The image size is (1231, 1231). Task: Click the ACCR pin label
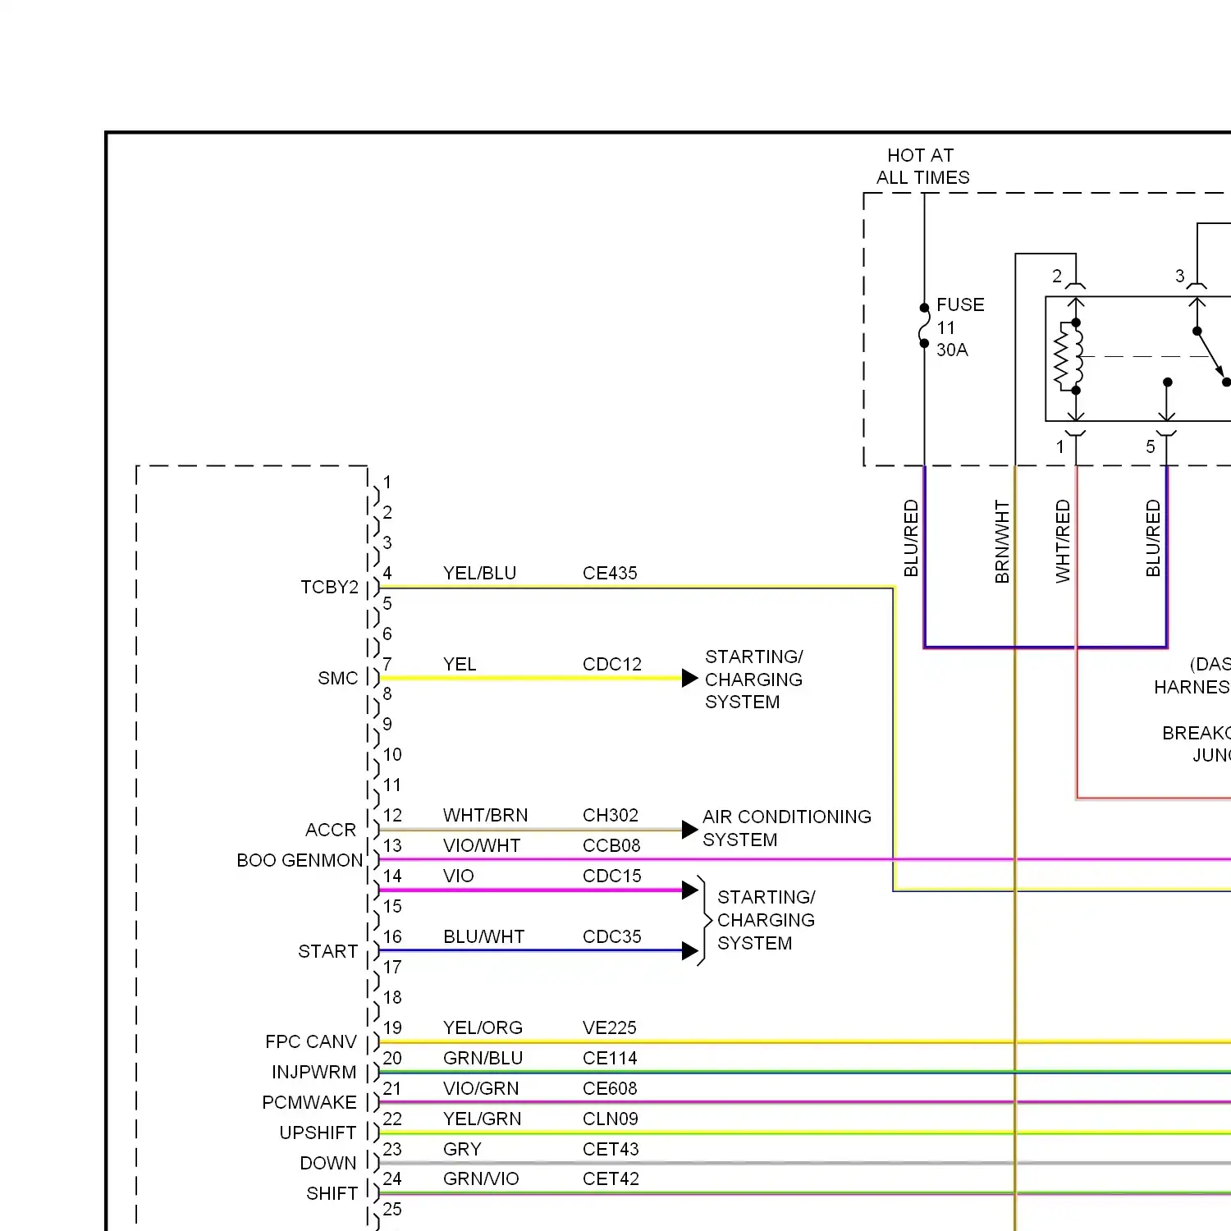(331, 831)
